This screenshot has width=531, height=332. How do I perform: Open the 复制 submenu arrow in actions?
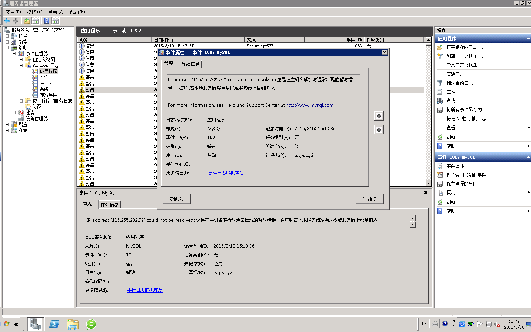pos(528,193)
